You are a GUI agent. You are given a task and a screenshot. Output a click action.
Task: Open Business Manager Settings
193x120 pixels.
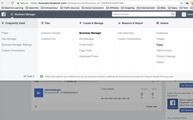(17, 45)
